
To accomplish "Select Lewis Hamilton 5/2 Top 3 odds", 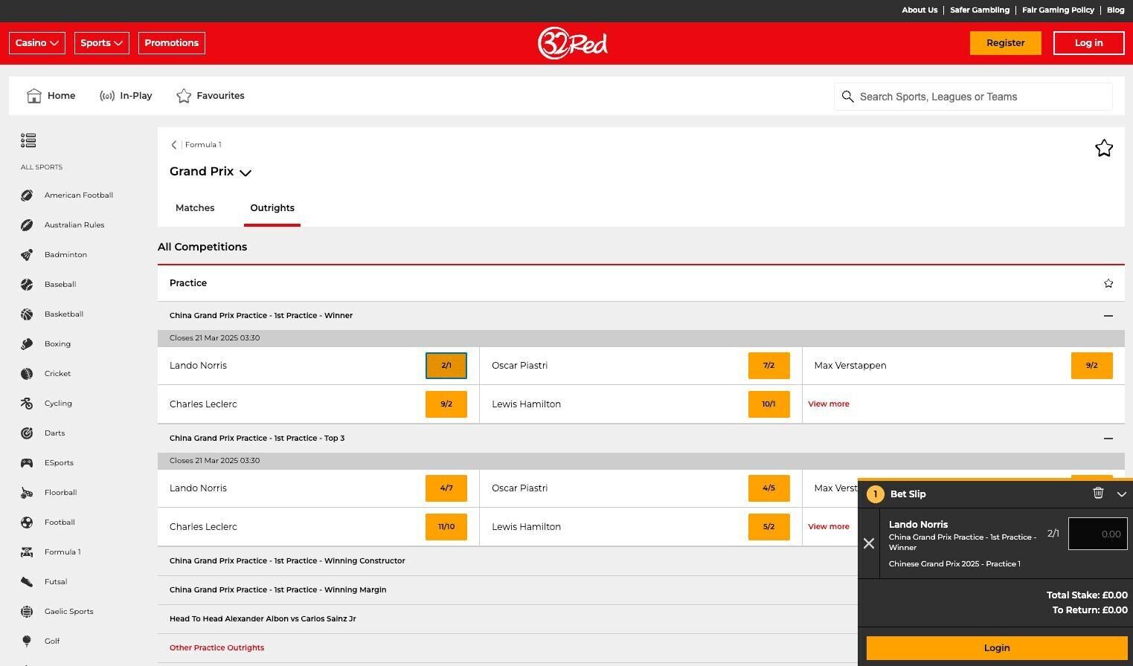I will [769, 527].
